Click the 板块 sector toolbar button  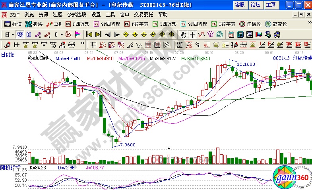point(34,24)
